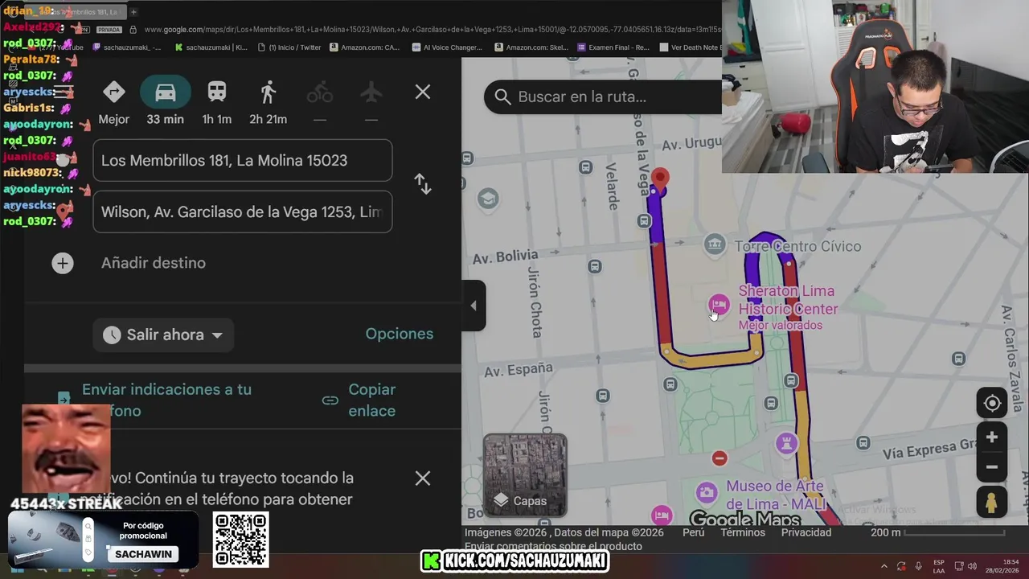Click 'Sheraton Lima Historic Center' label
The image size is (1029, 579).
tap(788, 300)
